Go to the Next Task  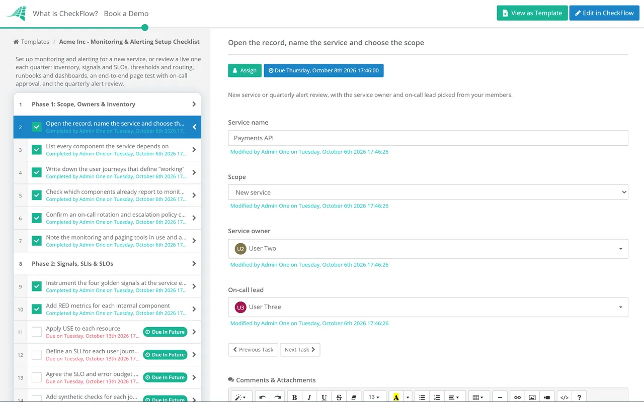click(x=300, y=350)
